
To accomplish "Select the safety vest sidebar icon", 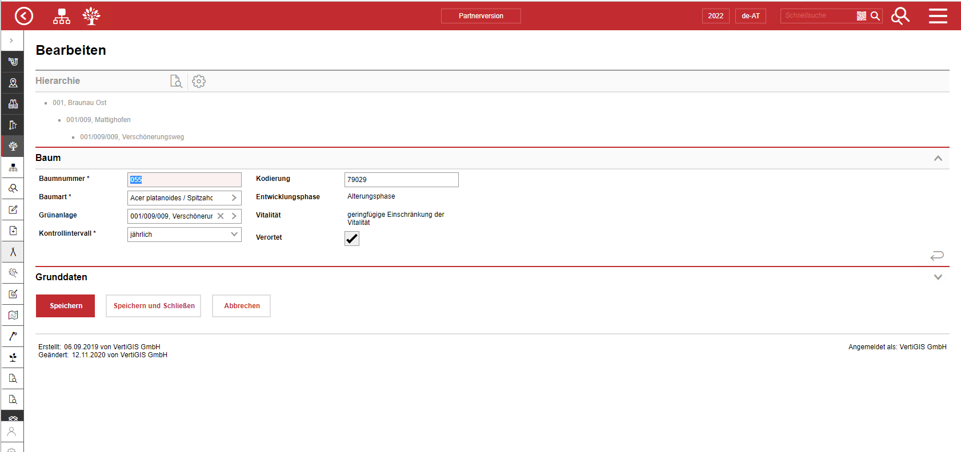I will (x=13, y=104).
